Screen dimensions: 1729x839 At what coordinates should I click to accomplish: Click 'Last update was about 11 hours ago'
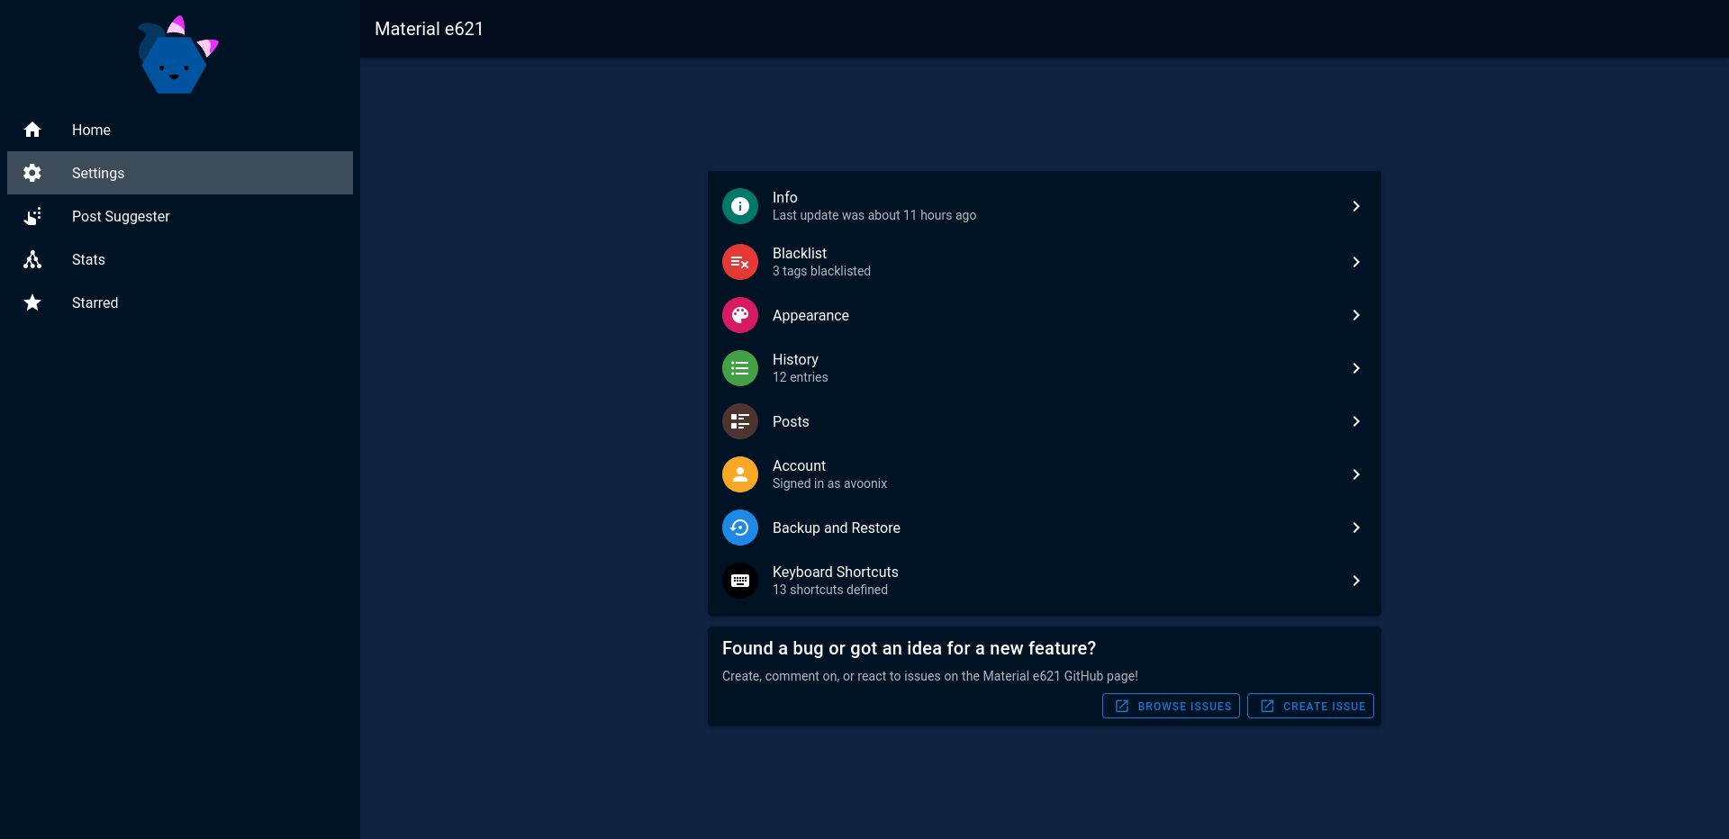pyautogui.click(x=874, y=215)
